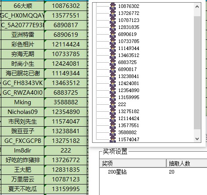Click the 奖项 column header
Viewport: 207px width, 195px height.
[133, 163]
